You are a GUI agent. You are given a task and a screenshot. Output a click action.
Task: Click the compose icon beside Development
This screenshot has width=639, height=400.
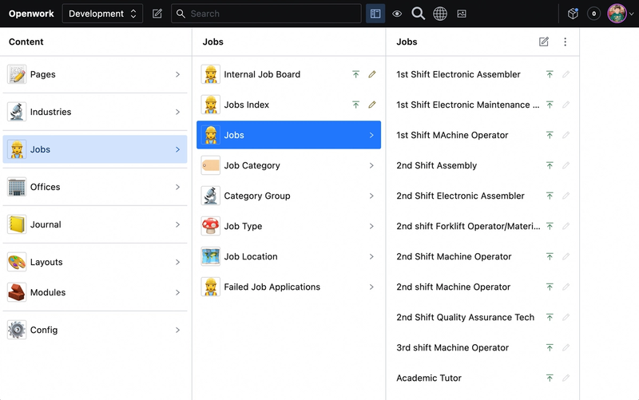pyautogui.click(x=157, y=14)
